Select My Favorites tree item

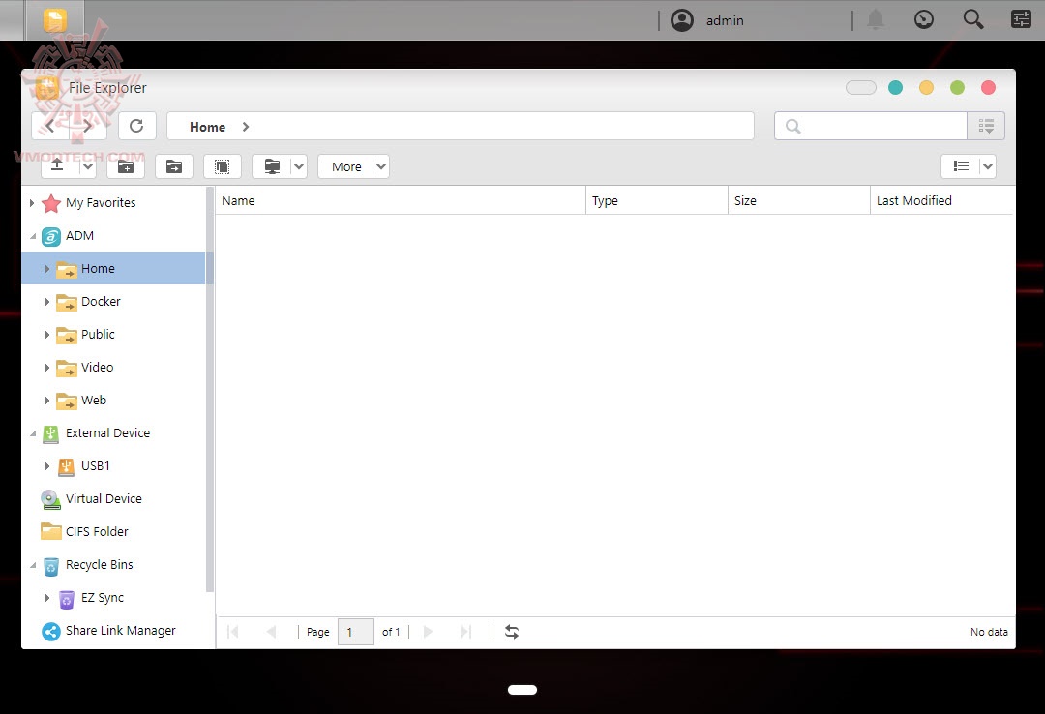pyautogui.click(x=101, y=202)
